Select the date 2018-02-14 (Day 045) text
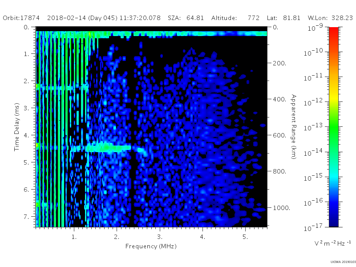The height and width of the screenshot is (267, 356). (82, 18)
